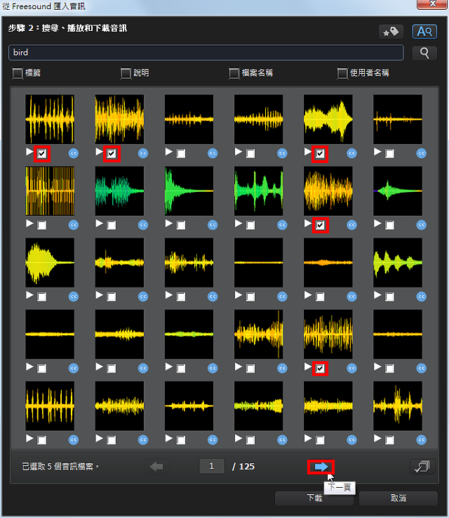Select the last waveform thumbnail in third row
Image resolution: width=449 pixels, height=518 pixels.
point(398,263)
